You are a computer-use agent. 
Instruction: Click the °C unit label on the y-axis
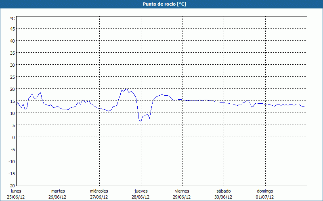(x=13, y=18)
